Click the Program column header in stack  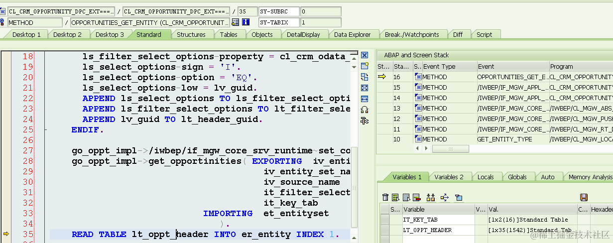tap(581, 66)
